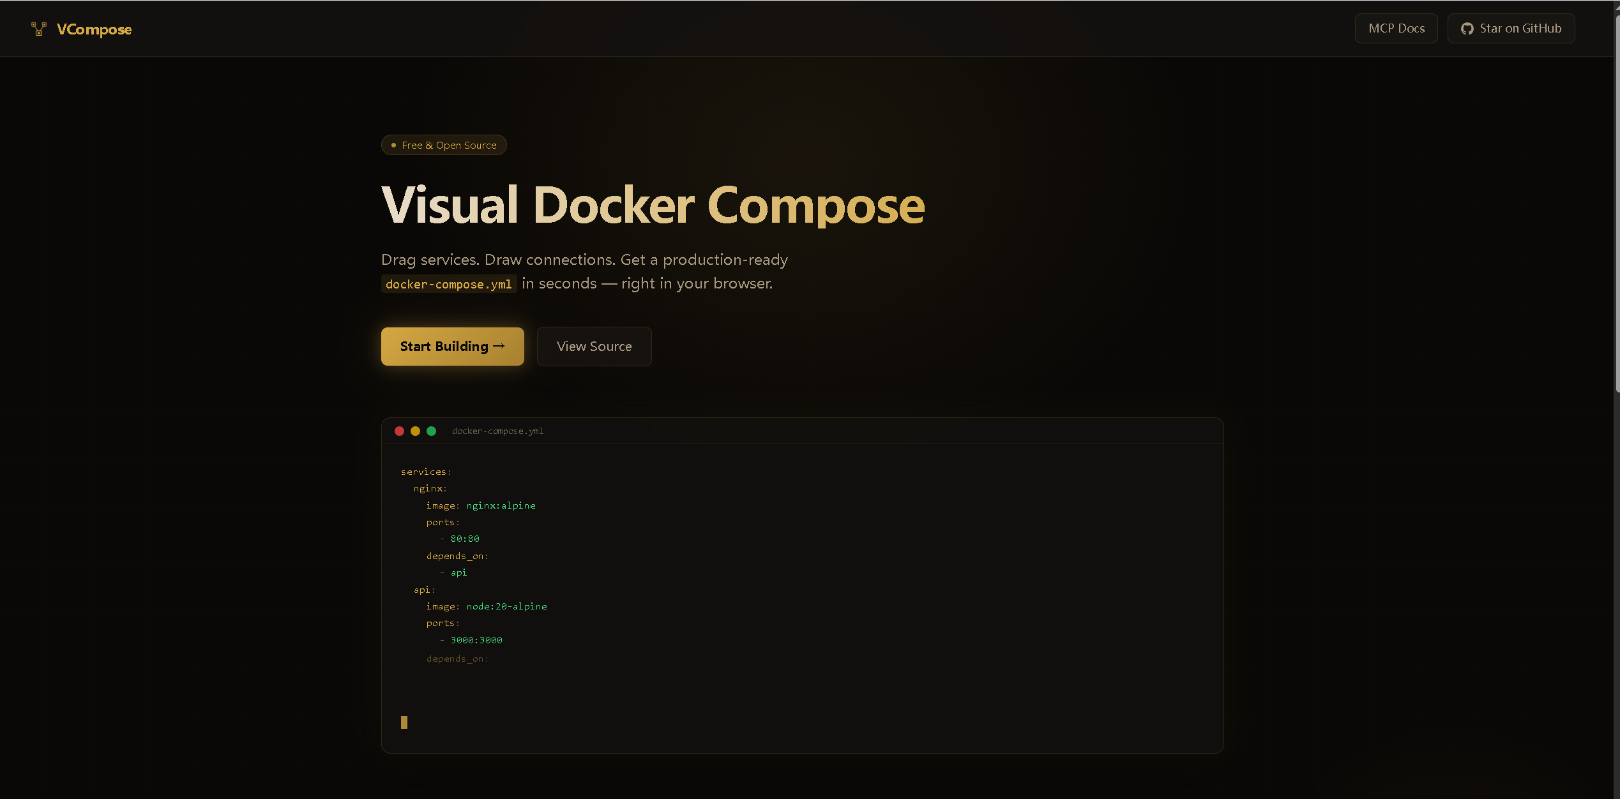Click the 'api:' service line
Image resolution: width=1620 pixels, height=799 pixels.
point(424,590)
